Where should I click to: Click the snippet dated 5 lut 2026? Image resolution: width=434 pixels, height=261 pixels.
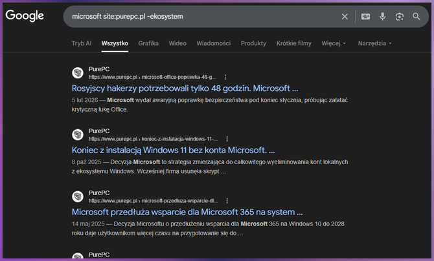pos(209,105)
